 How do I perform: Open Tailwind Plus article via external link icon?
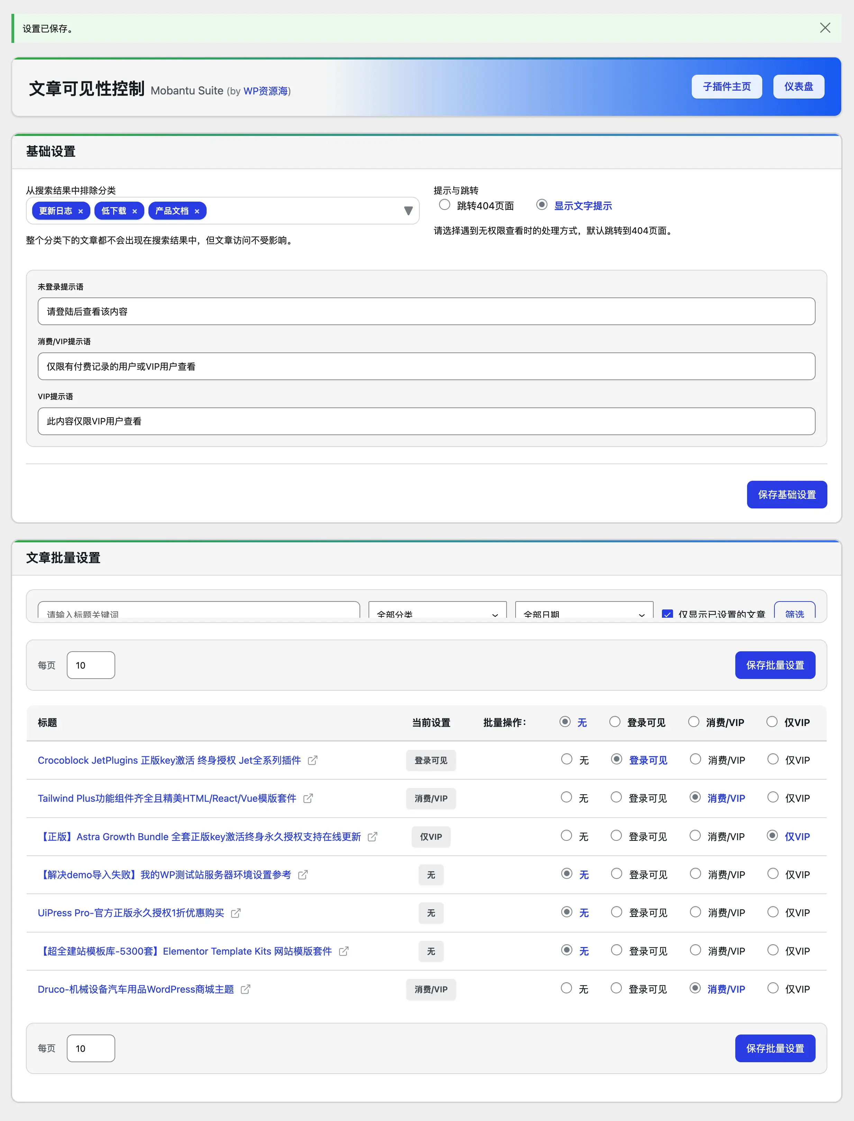point(308,798)
